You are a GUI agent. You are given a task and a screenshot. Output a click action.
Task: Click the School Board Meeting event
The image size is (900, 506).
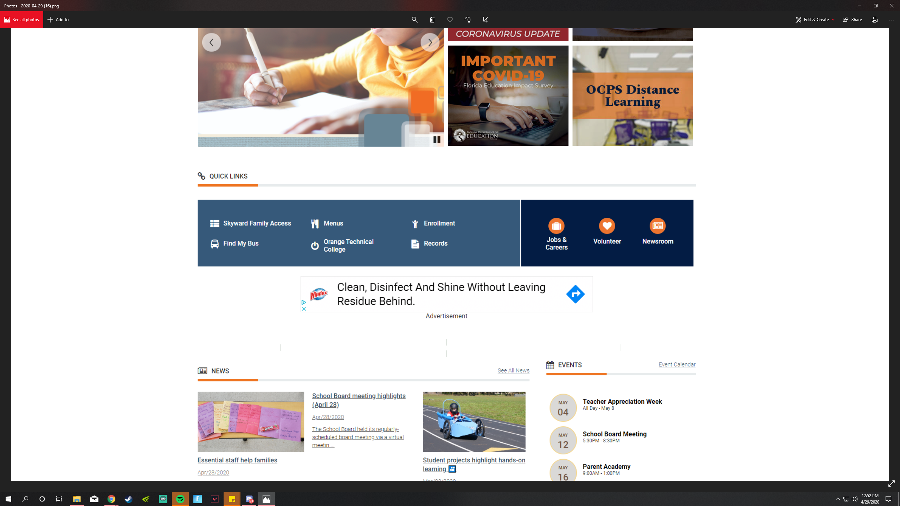point(615,434)
